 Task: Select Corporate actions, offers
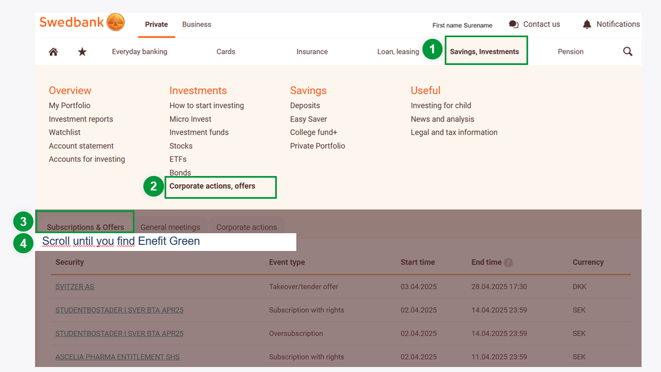point(212,186)
